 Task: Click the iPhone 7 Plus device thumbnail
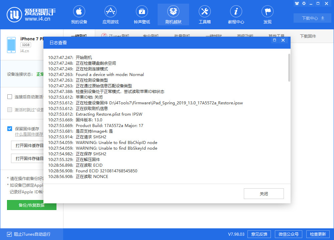[x=11, y=45]
